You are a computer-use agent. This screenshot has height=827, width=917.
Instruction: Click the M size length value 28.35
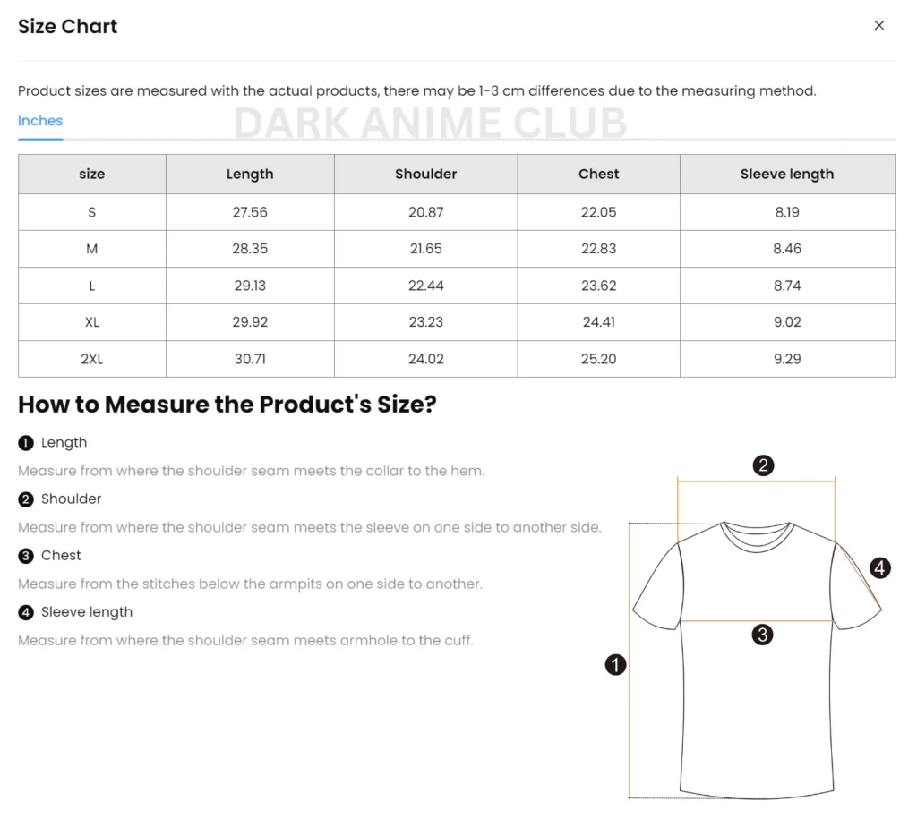(250, 249)
